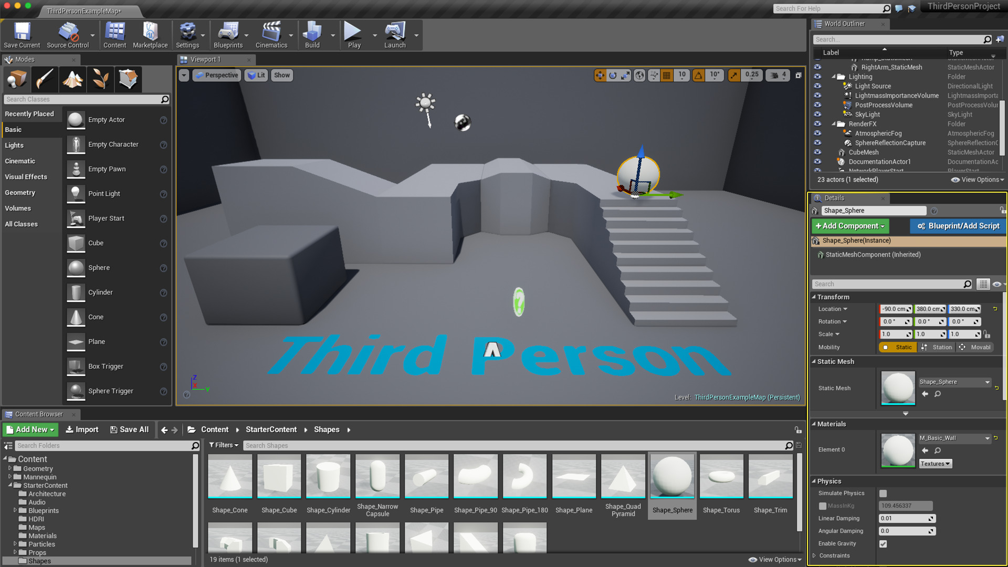The width and height of the screenshot is (1008, 567).
Task: Collapse the StarterContent folder in tree
Action: pos(10,486)
